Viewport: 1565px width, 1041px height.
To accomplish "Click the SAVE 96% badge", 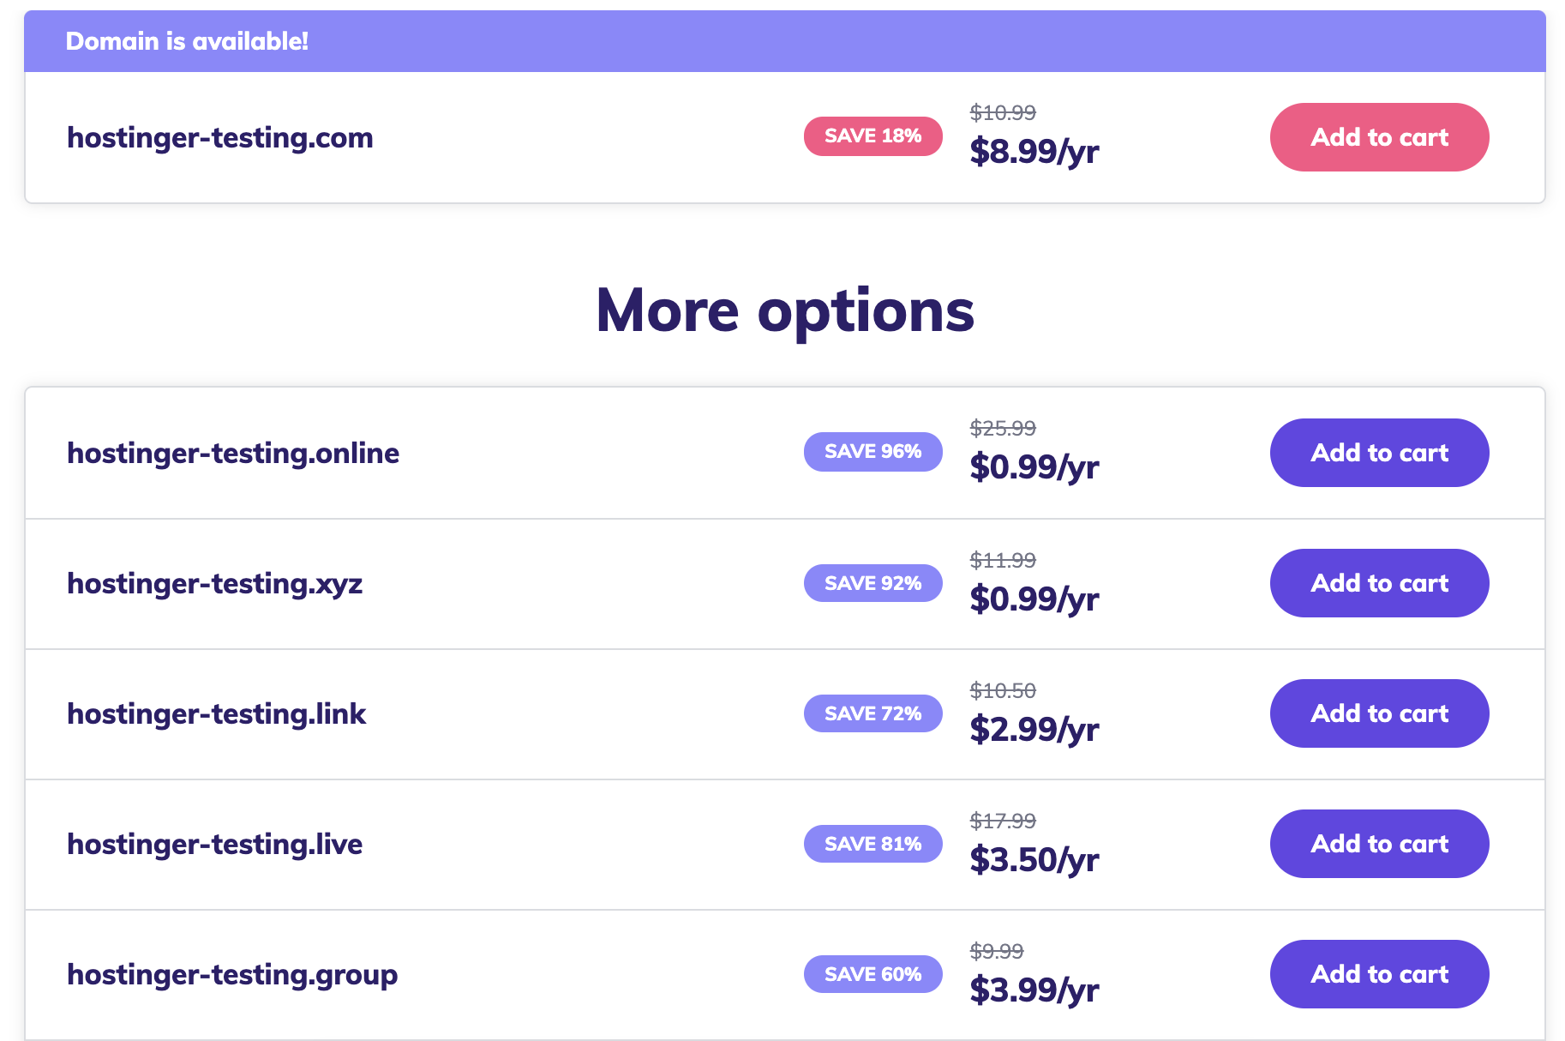I will coord(872,452).
